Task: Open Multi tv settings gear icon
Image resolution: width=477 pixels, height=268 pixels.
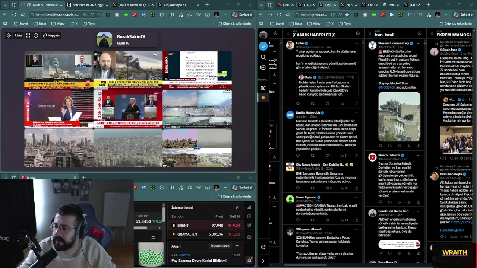Action: [x=9, y=36]
